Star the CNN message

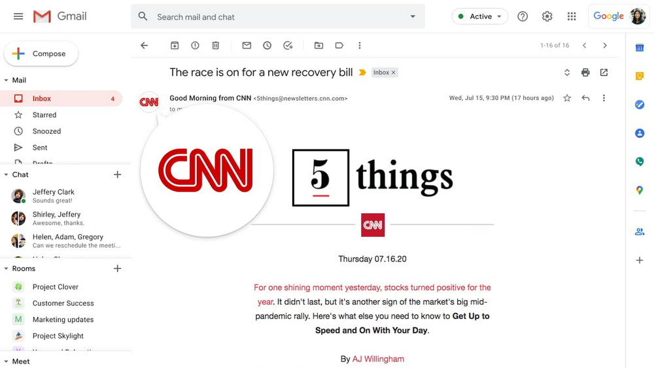[x=567, y=98]
